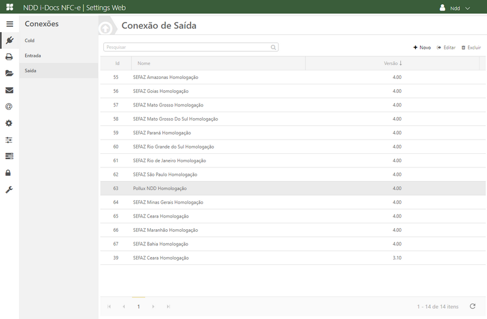Click the Novo button

422,48
